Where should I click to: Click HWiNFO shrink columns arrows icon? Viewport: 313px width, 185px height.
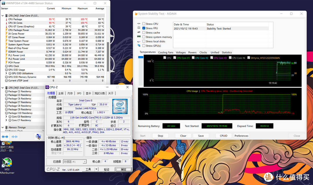coord(14,137)
